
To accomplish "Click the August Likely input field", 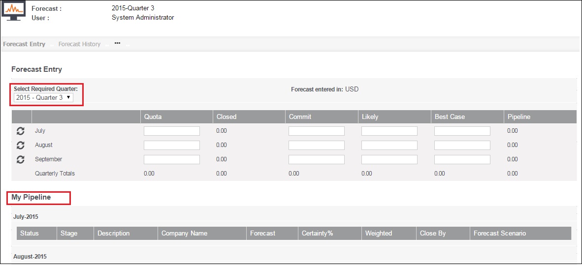I will (389, 146).
